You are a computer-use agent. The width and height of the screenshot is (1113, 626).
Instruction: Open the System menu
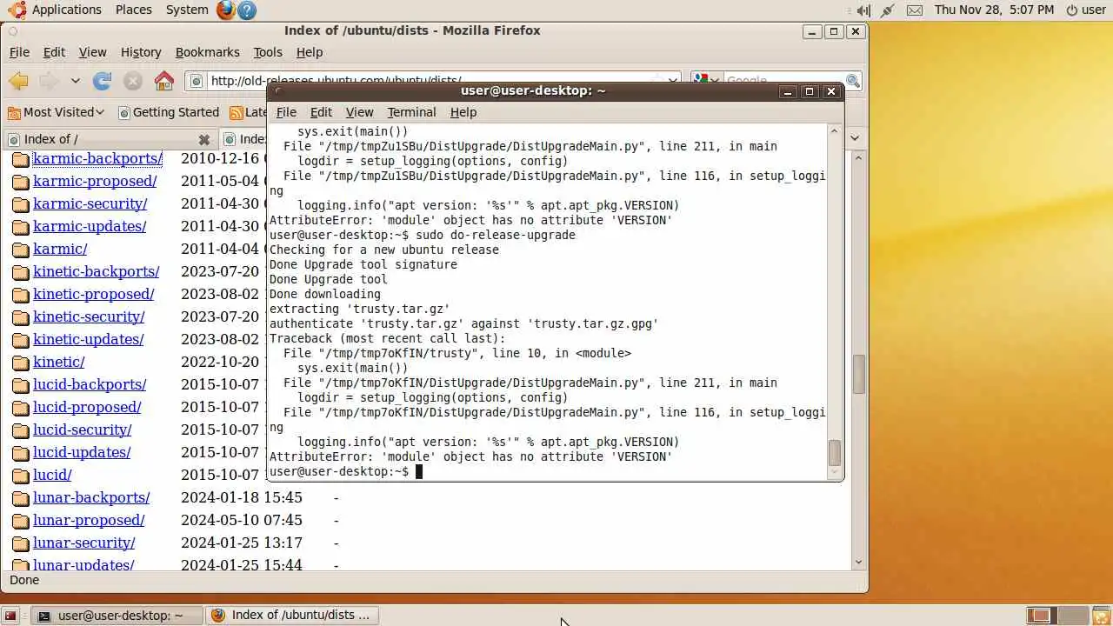pos(187,10)
